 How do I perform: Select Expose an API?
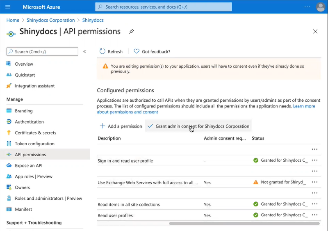[28, 166]
